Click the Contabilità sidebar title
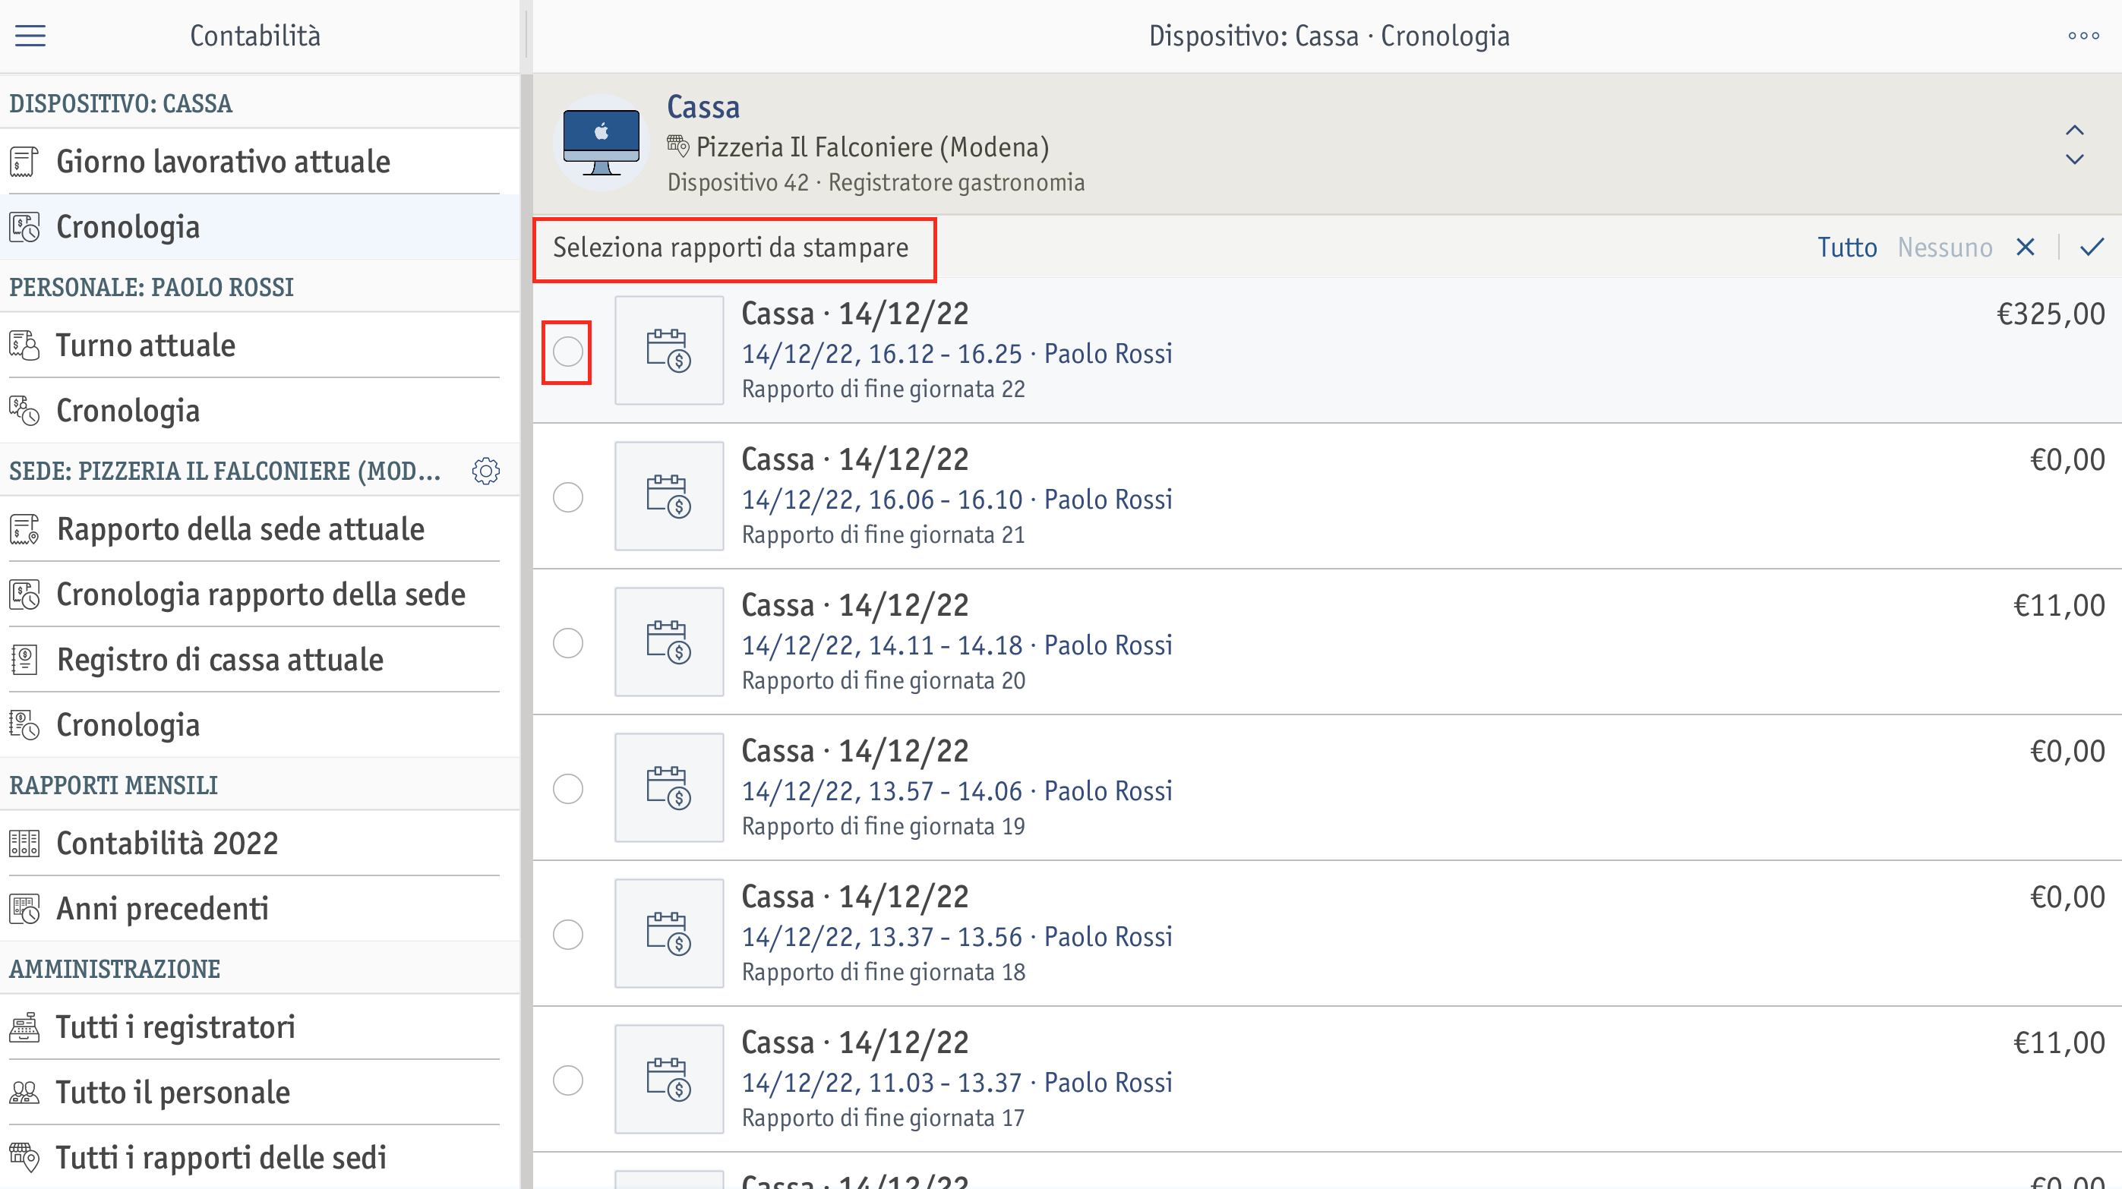This screenshot has width=2122, height=1189. pyautogui.click(x=255, y=36)
